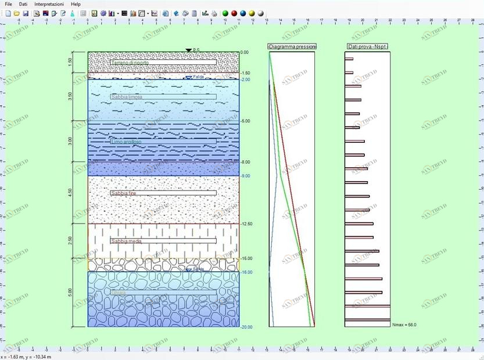
Task: Select the yellow sphere button
Action: click(x=252, y=13)
